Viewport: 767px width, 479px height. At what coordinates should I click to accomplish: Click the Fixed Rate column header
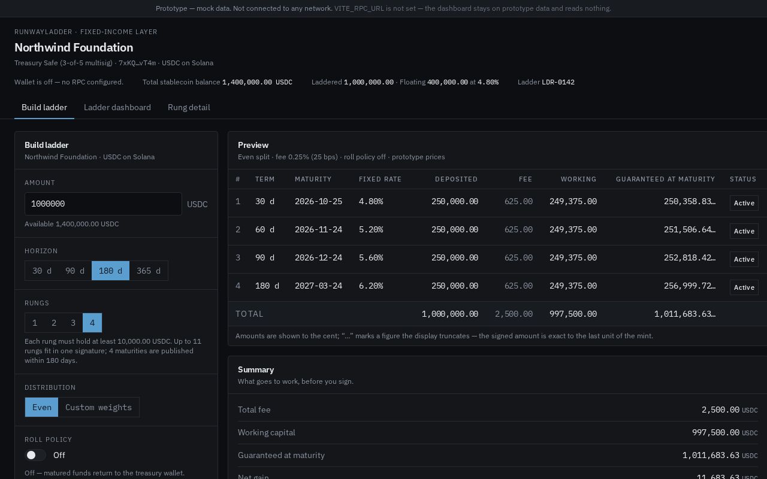380,179
